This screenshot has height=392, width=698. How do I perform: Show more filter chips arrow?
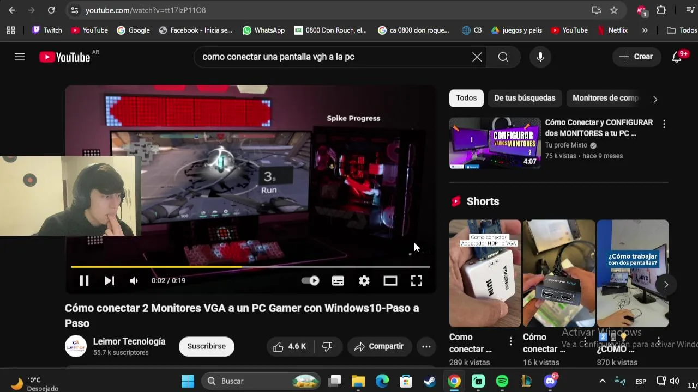pyautogui.click(x=655, y=99)
